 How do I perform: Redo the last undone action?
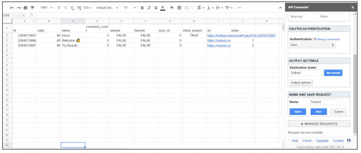click(19, 8)
